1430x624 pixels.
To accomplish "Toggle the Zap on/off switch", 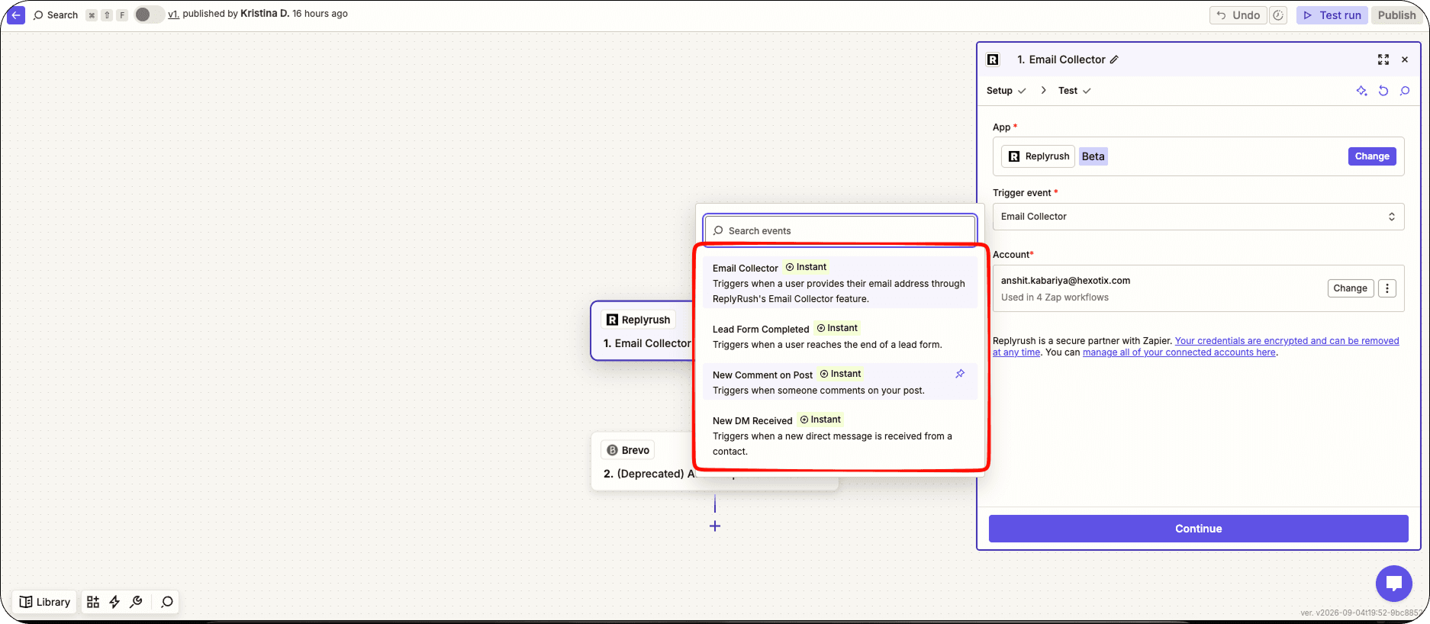I will point(149,14).
